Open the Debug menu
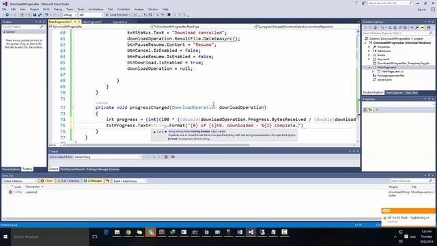The image size is (437, 246). (58, 9)
